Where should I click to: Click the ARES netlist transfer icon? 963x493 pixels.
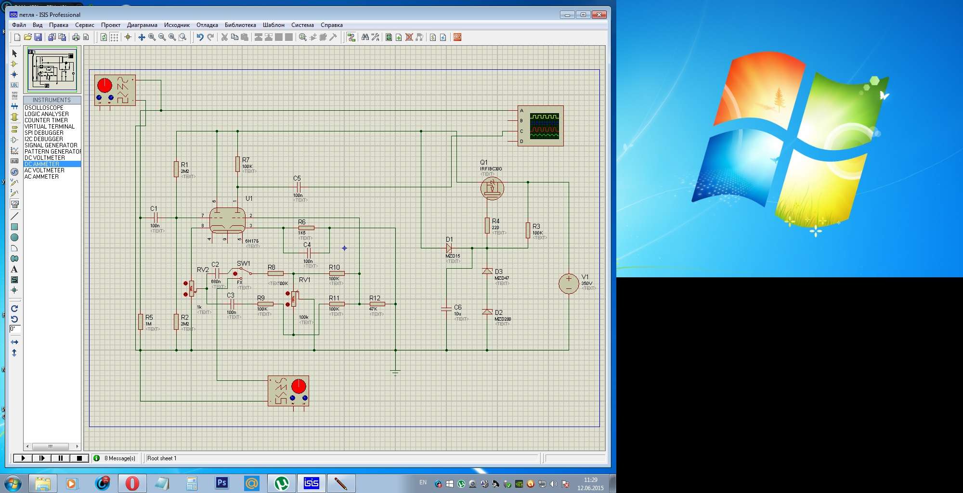coord(457,37)
